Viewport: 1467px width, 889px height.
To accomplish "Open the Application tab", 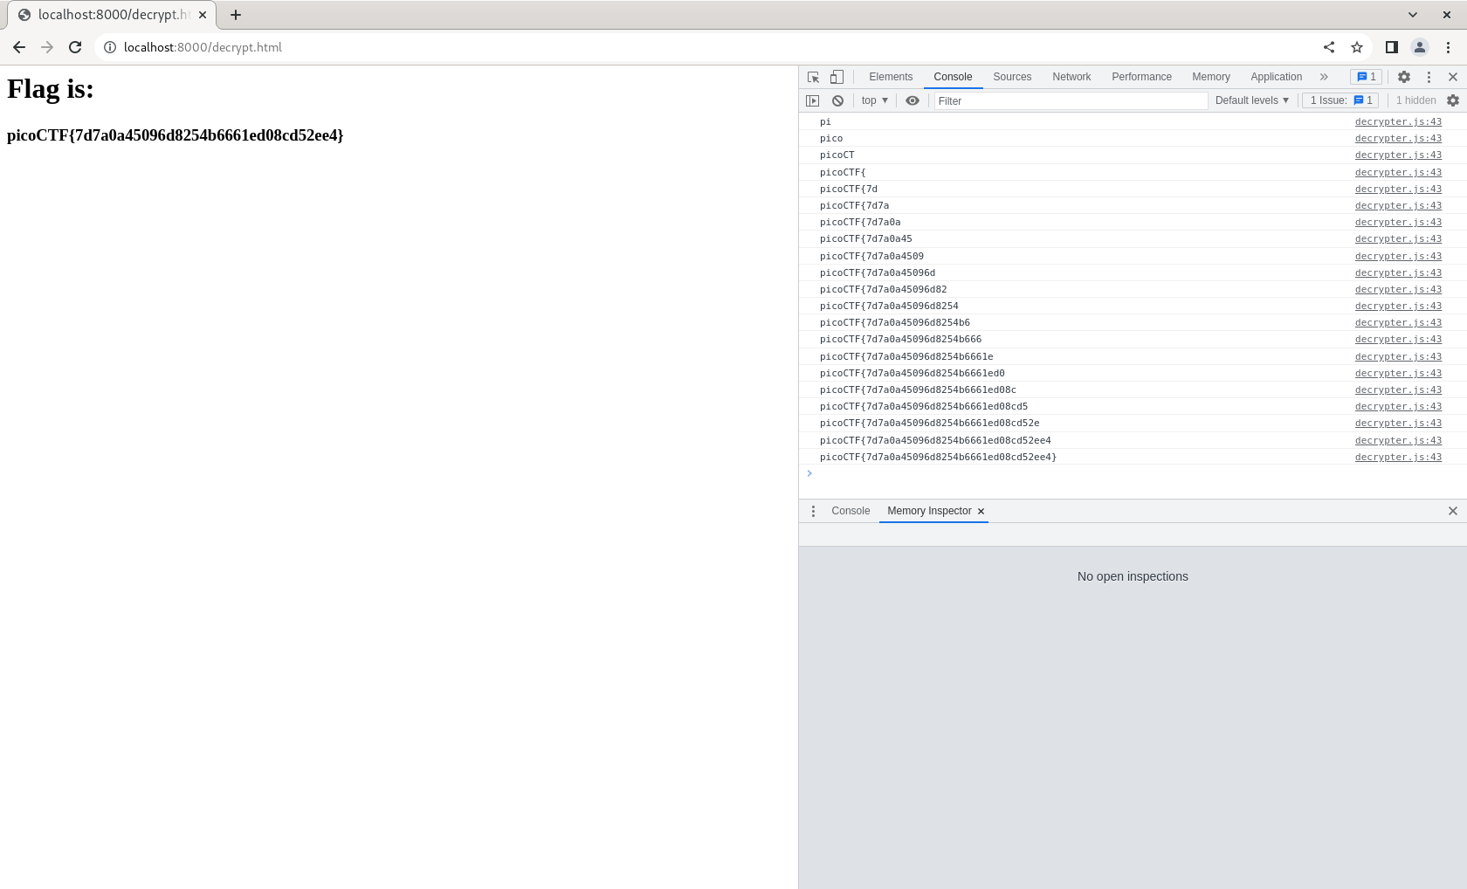I will point(1276,77).
